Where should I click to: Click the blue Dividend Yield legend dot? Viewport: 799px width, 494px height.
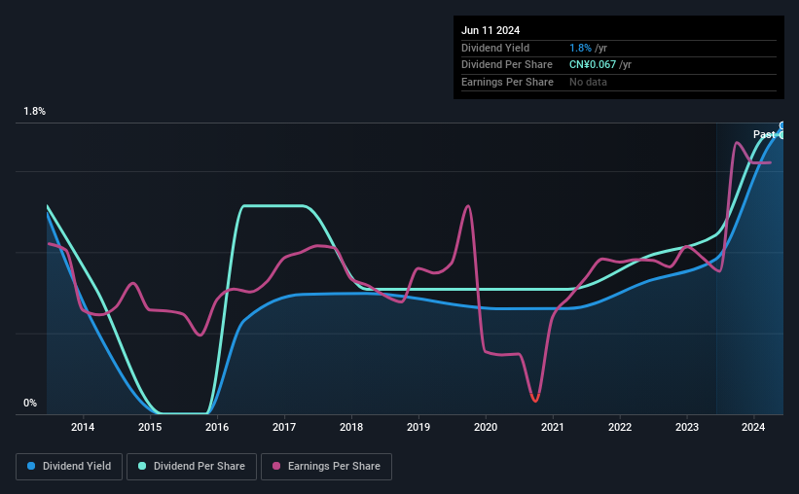(31, 466)
